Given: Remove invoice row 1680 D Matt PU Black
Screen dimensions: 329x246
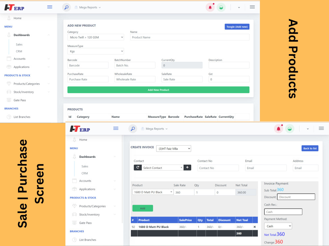Looking at the screenshot, I should (x=255, y=227).
